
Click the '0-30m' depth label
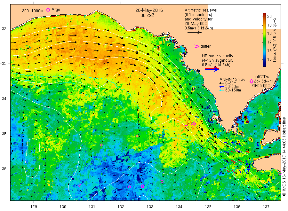pyautogui.click(x=231, y=83)
